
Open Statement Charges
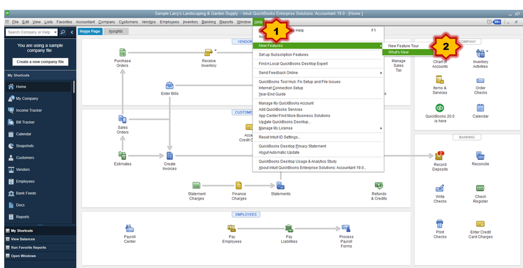196,185
